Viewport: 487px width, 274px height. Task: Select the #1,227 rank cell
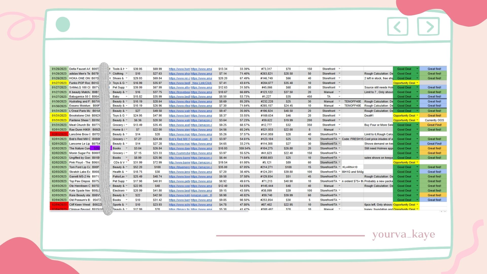(x=267, y=96)
